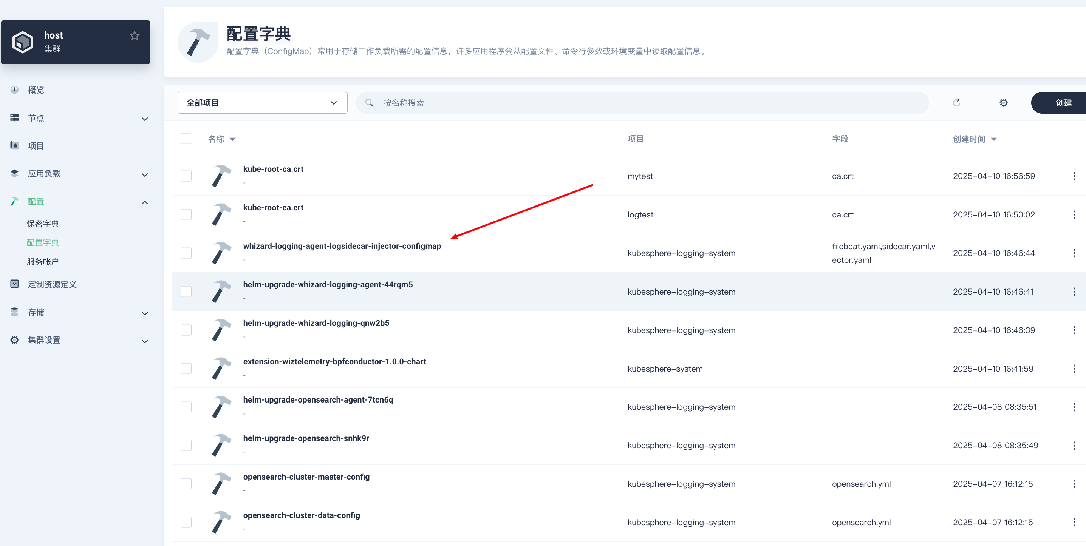Viewport: 1086px width, 546px height.
Task: Click the 概览 overview sidebar icon
Action: (x=14, y=90)
